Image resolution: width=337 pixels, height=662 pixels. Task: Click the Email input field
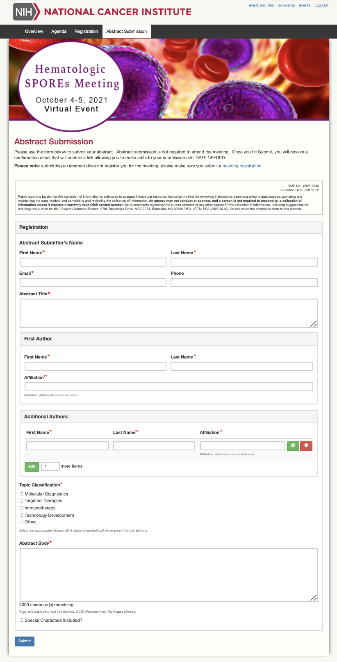click(93, 283)
